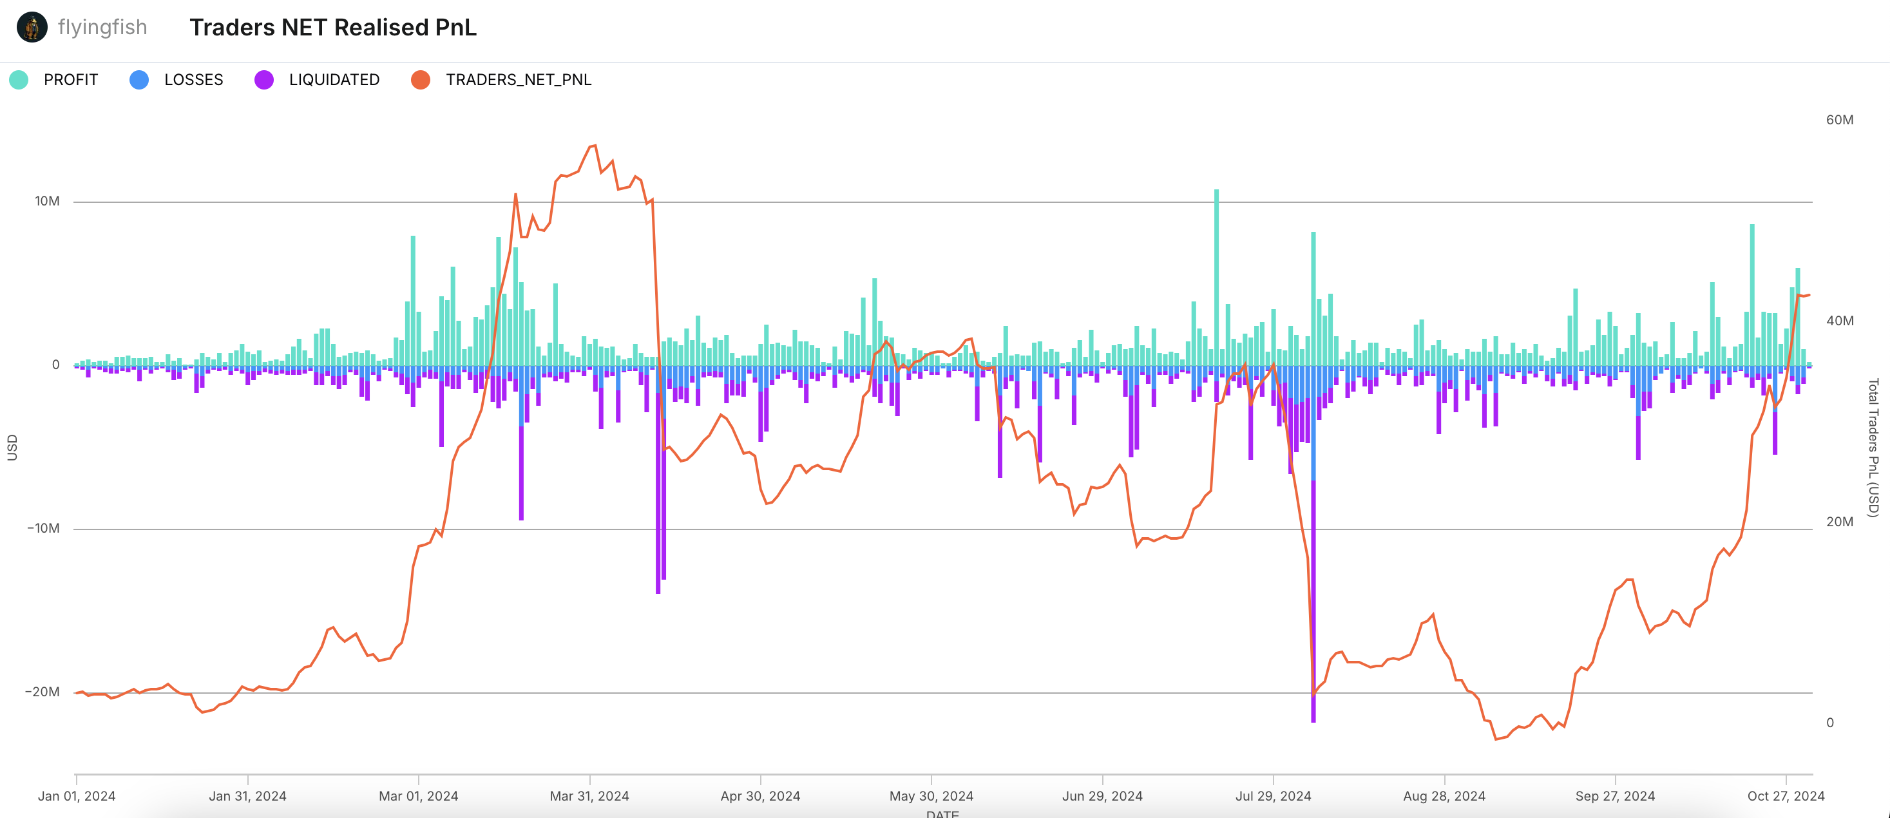Click the Oct 27, 2024 axis label
Screen dimensions: 1890x818
1785,796
